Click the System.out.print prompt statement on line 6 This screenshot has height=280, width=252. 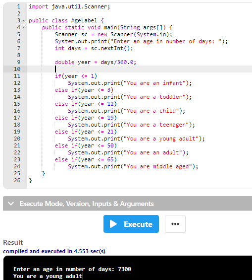141,41
